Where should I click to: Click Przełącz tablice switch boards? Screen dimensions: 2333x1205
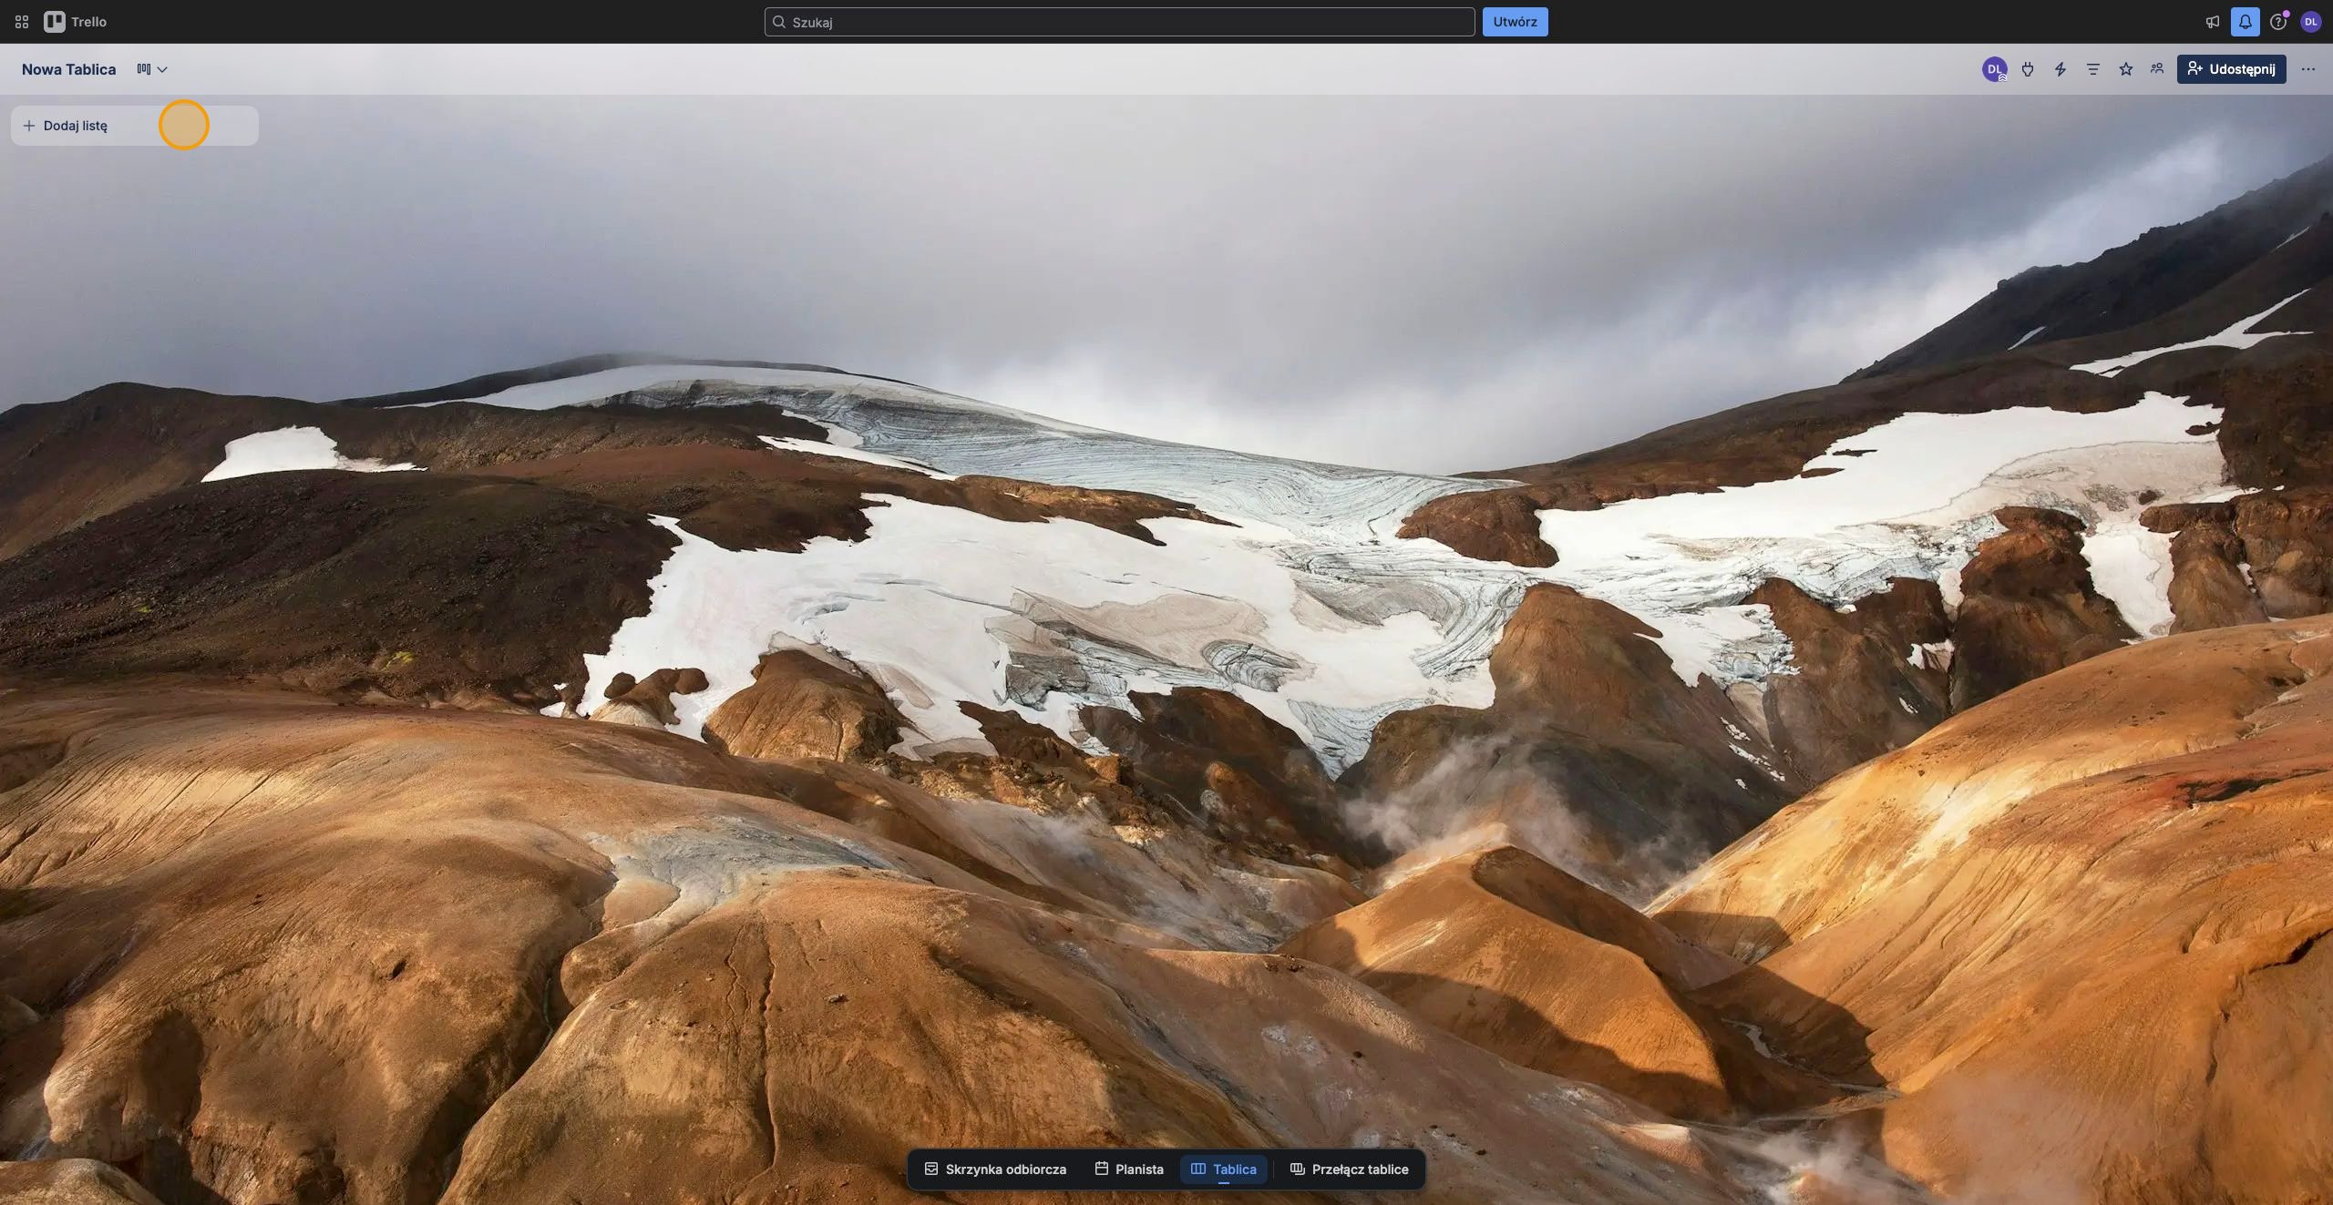(1350, 1169)
